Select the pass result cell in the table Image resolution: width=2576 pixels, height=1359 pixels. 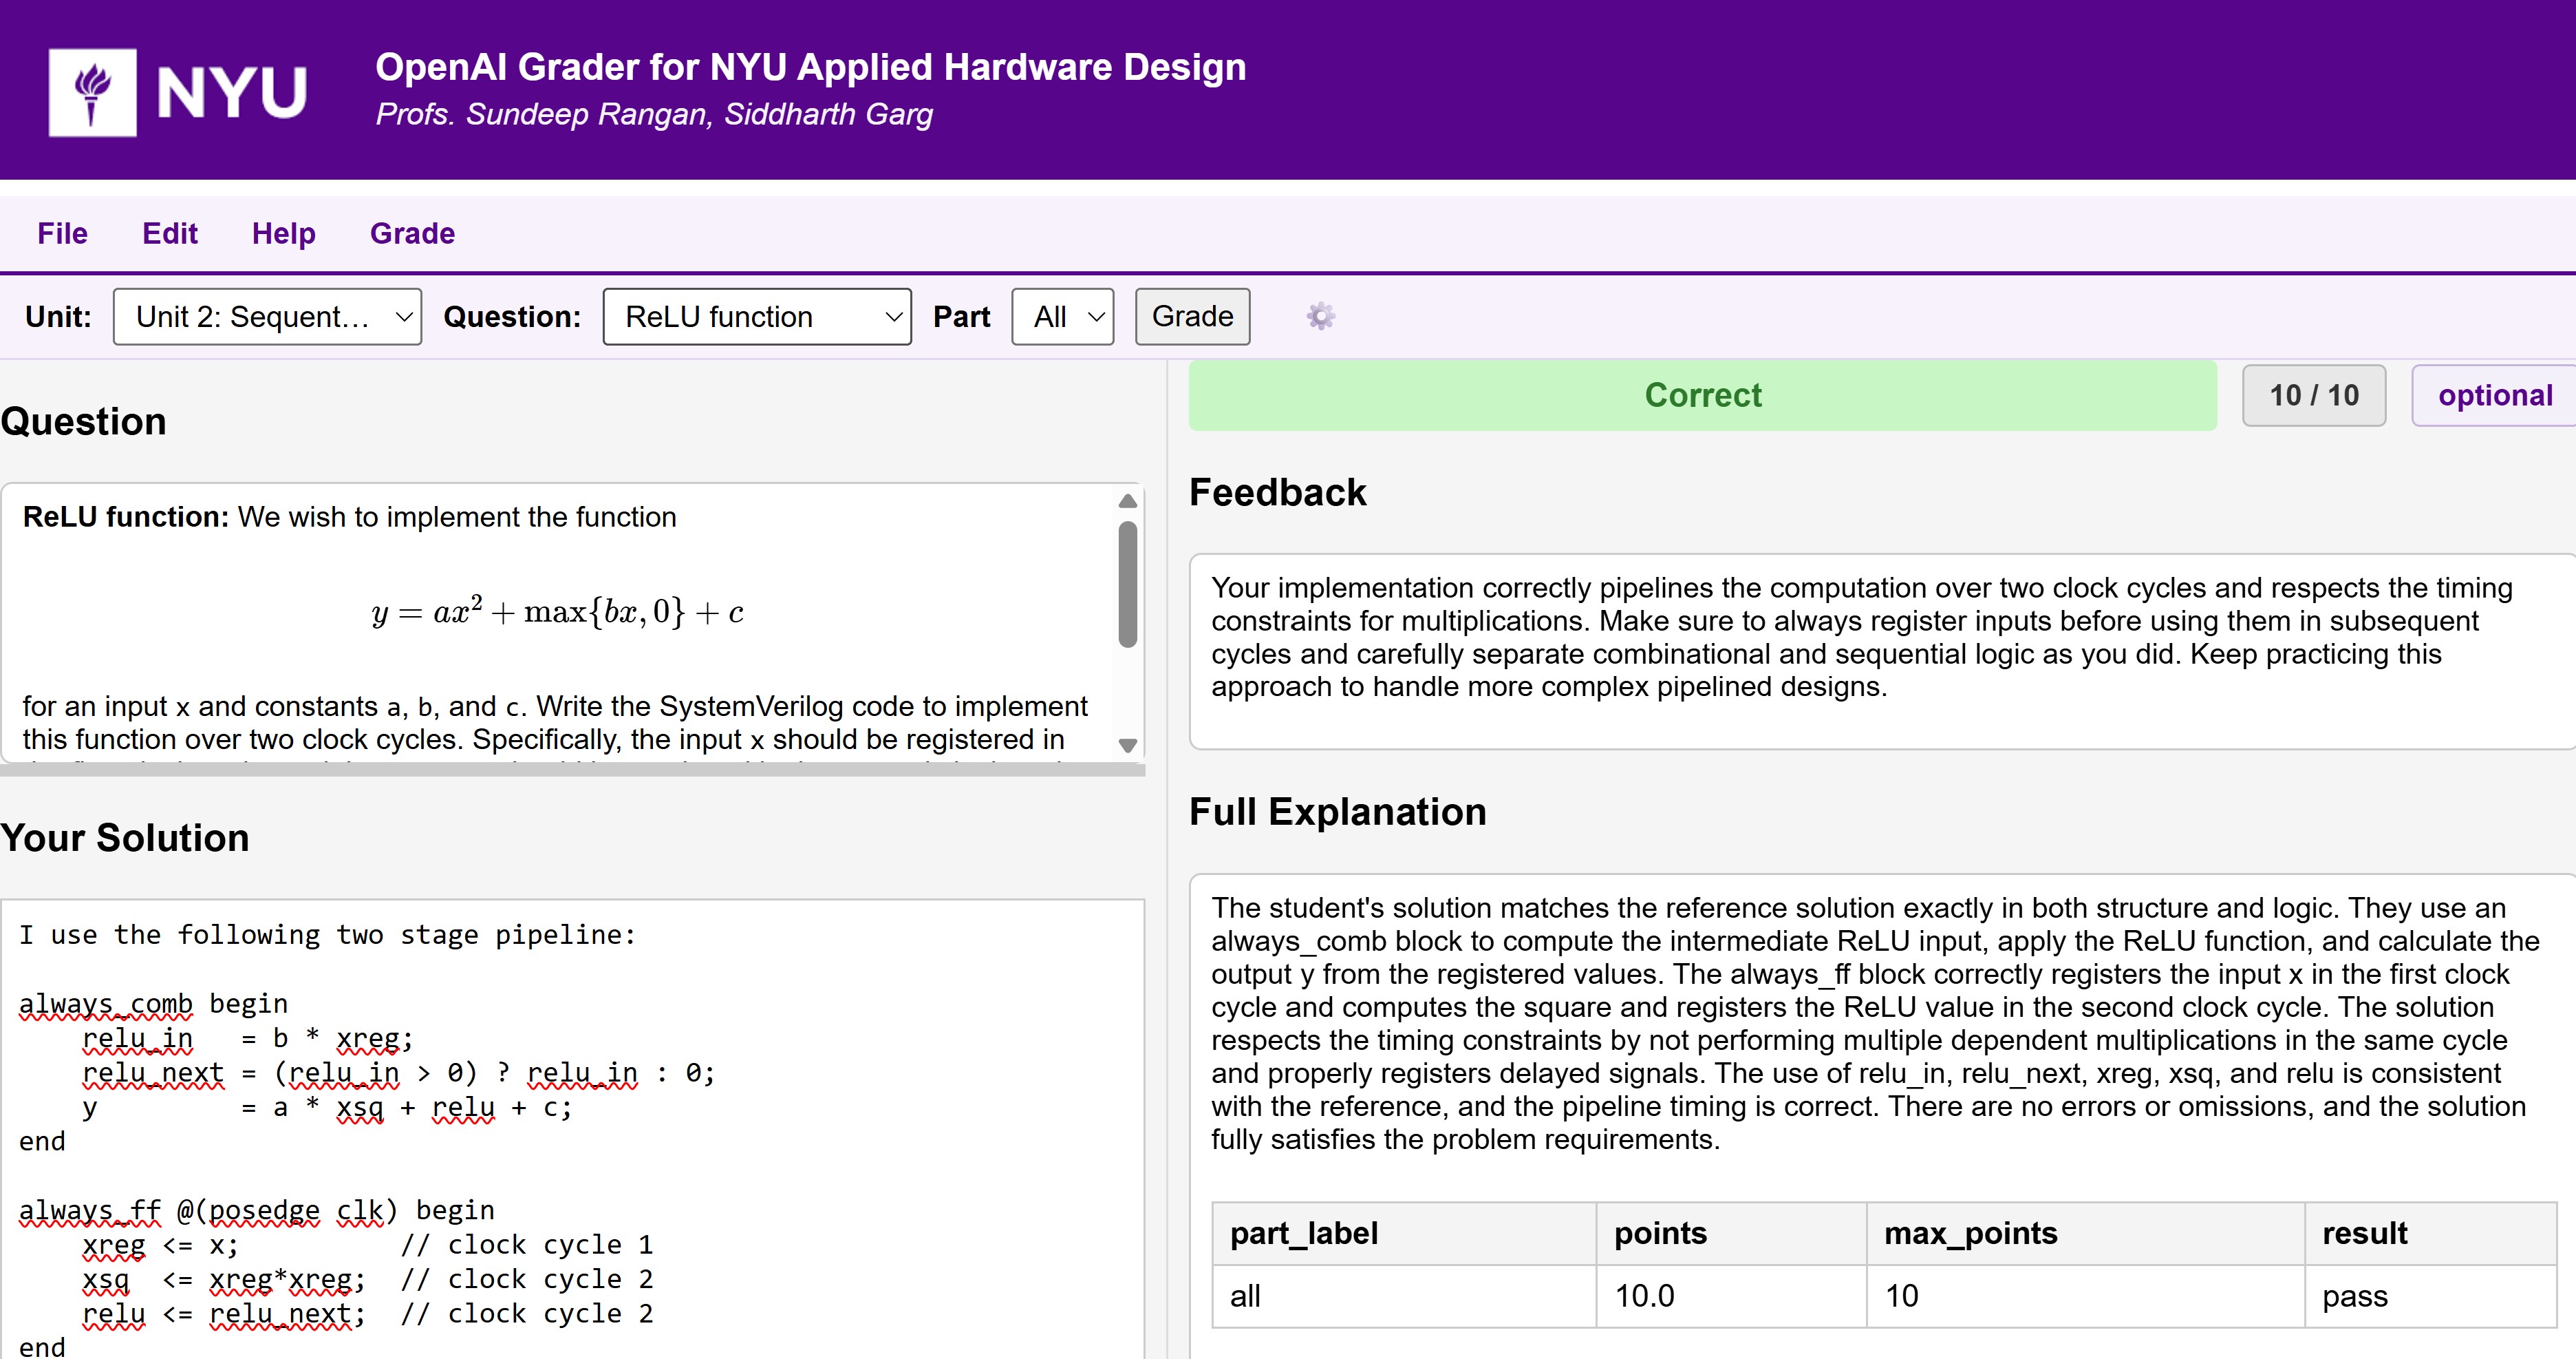coord(2355,1296)
